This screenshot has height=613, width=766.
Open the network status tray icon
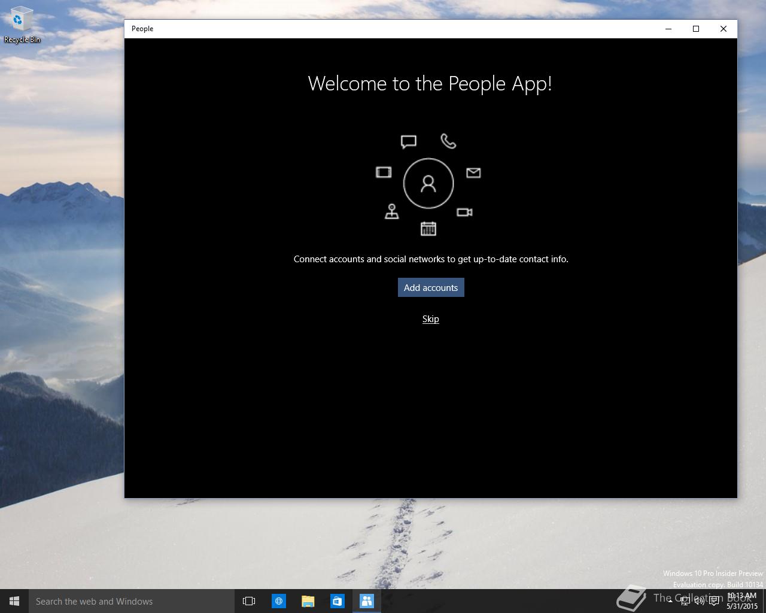pos(685,602)
